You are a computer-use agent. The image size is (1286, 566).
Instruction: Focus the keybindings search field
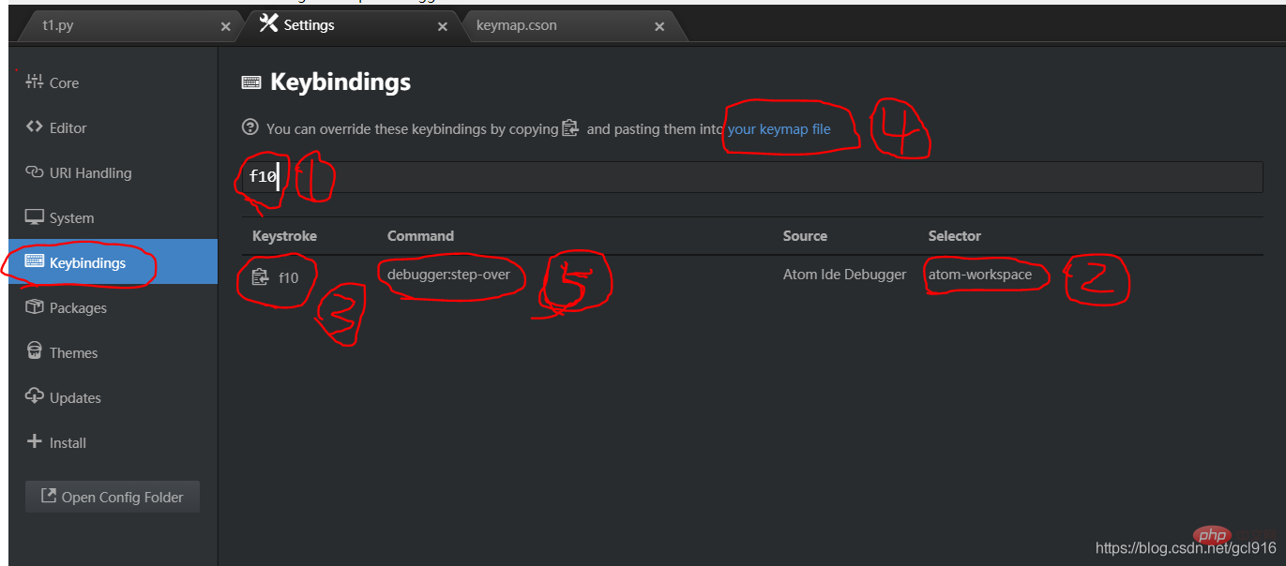pos(752,176)
